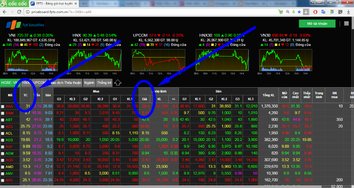Click the ANV stock symbol
354x188 pixels.
[9, 174]
